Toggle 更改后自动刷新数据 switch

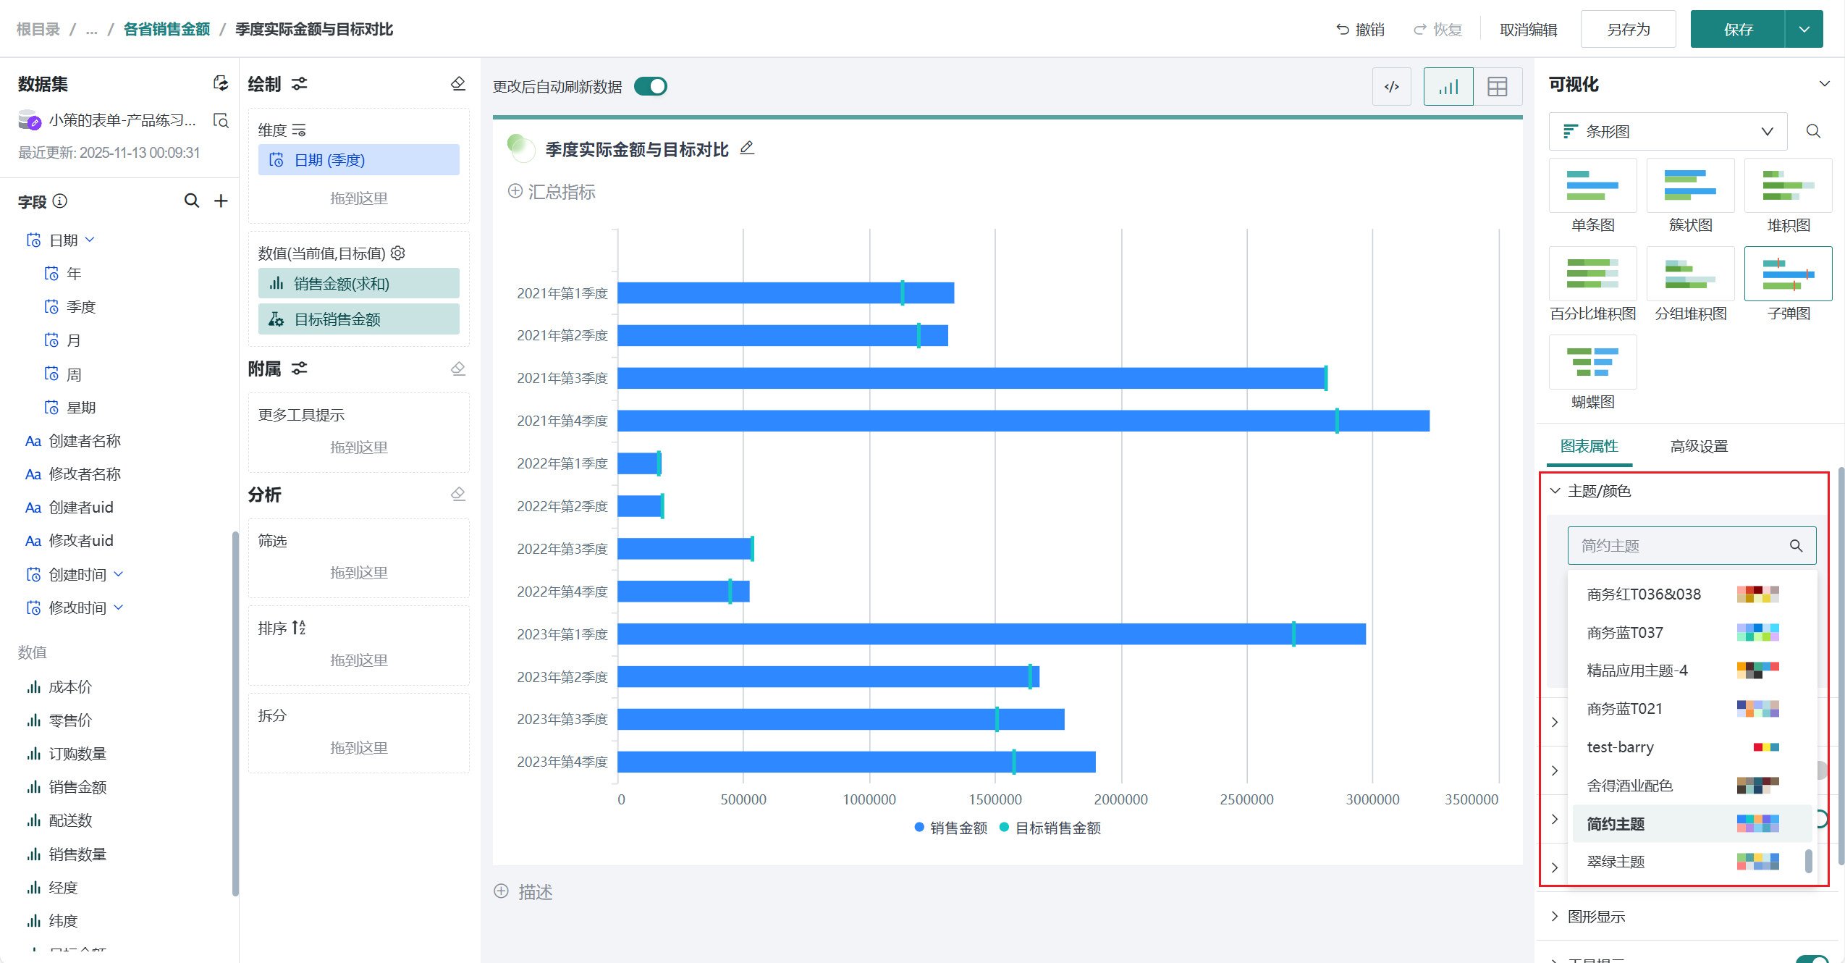click(x=650, y=86)
